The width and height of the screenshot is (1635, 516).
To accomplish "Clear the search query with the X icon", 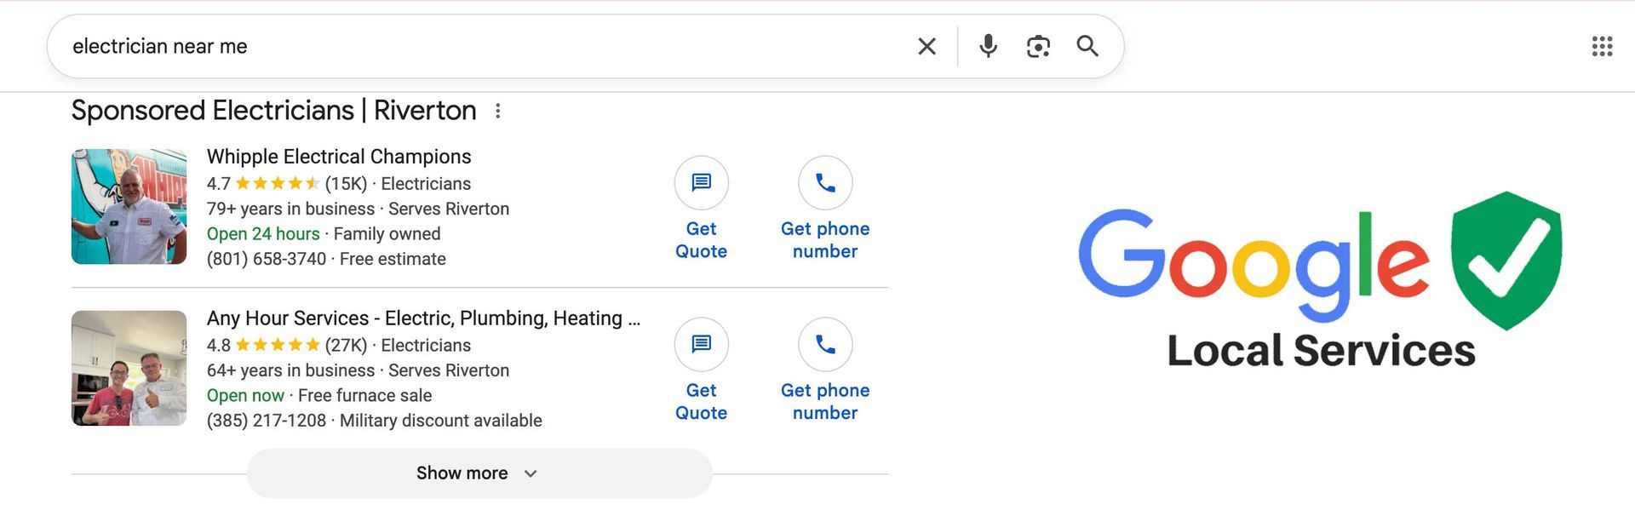I will pyautogui.click(x=926, y=46).
